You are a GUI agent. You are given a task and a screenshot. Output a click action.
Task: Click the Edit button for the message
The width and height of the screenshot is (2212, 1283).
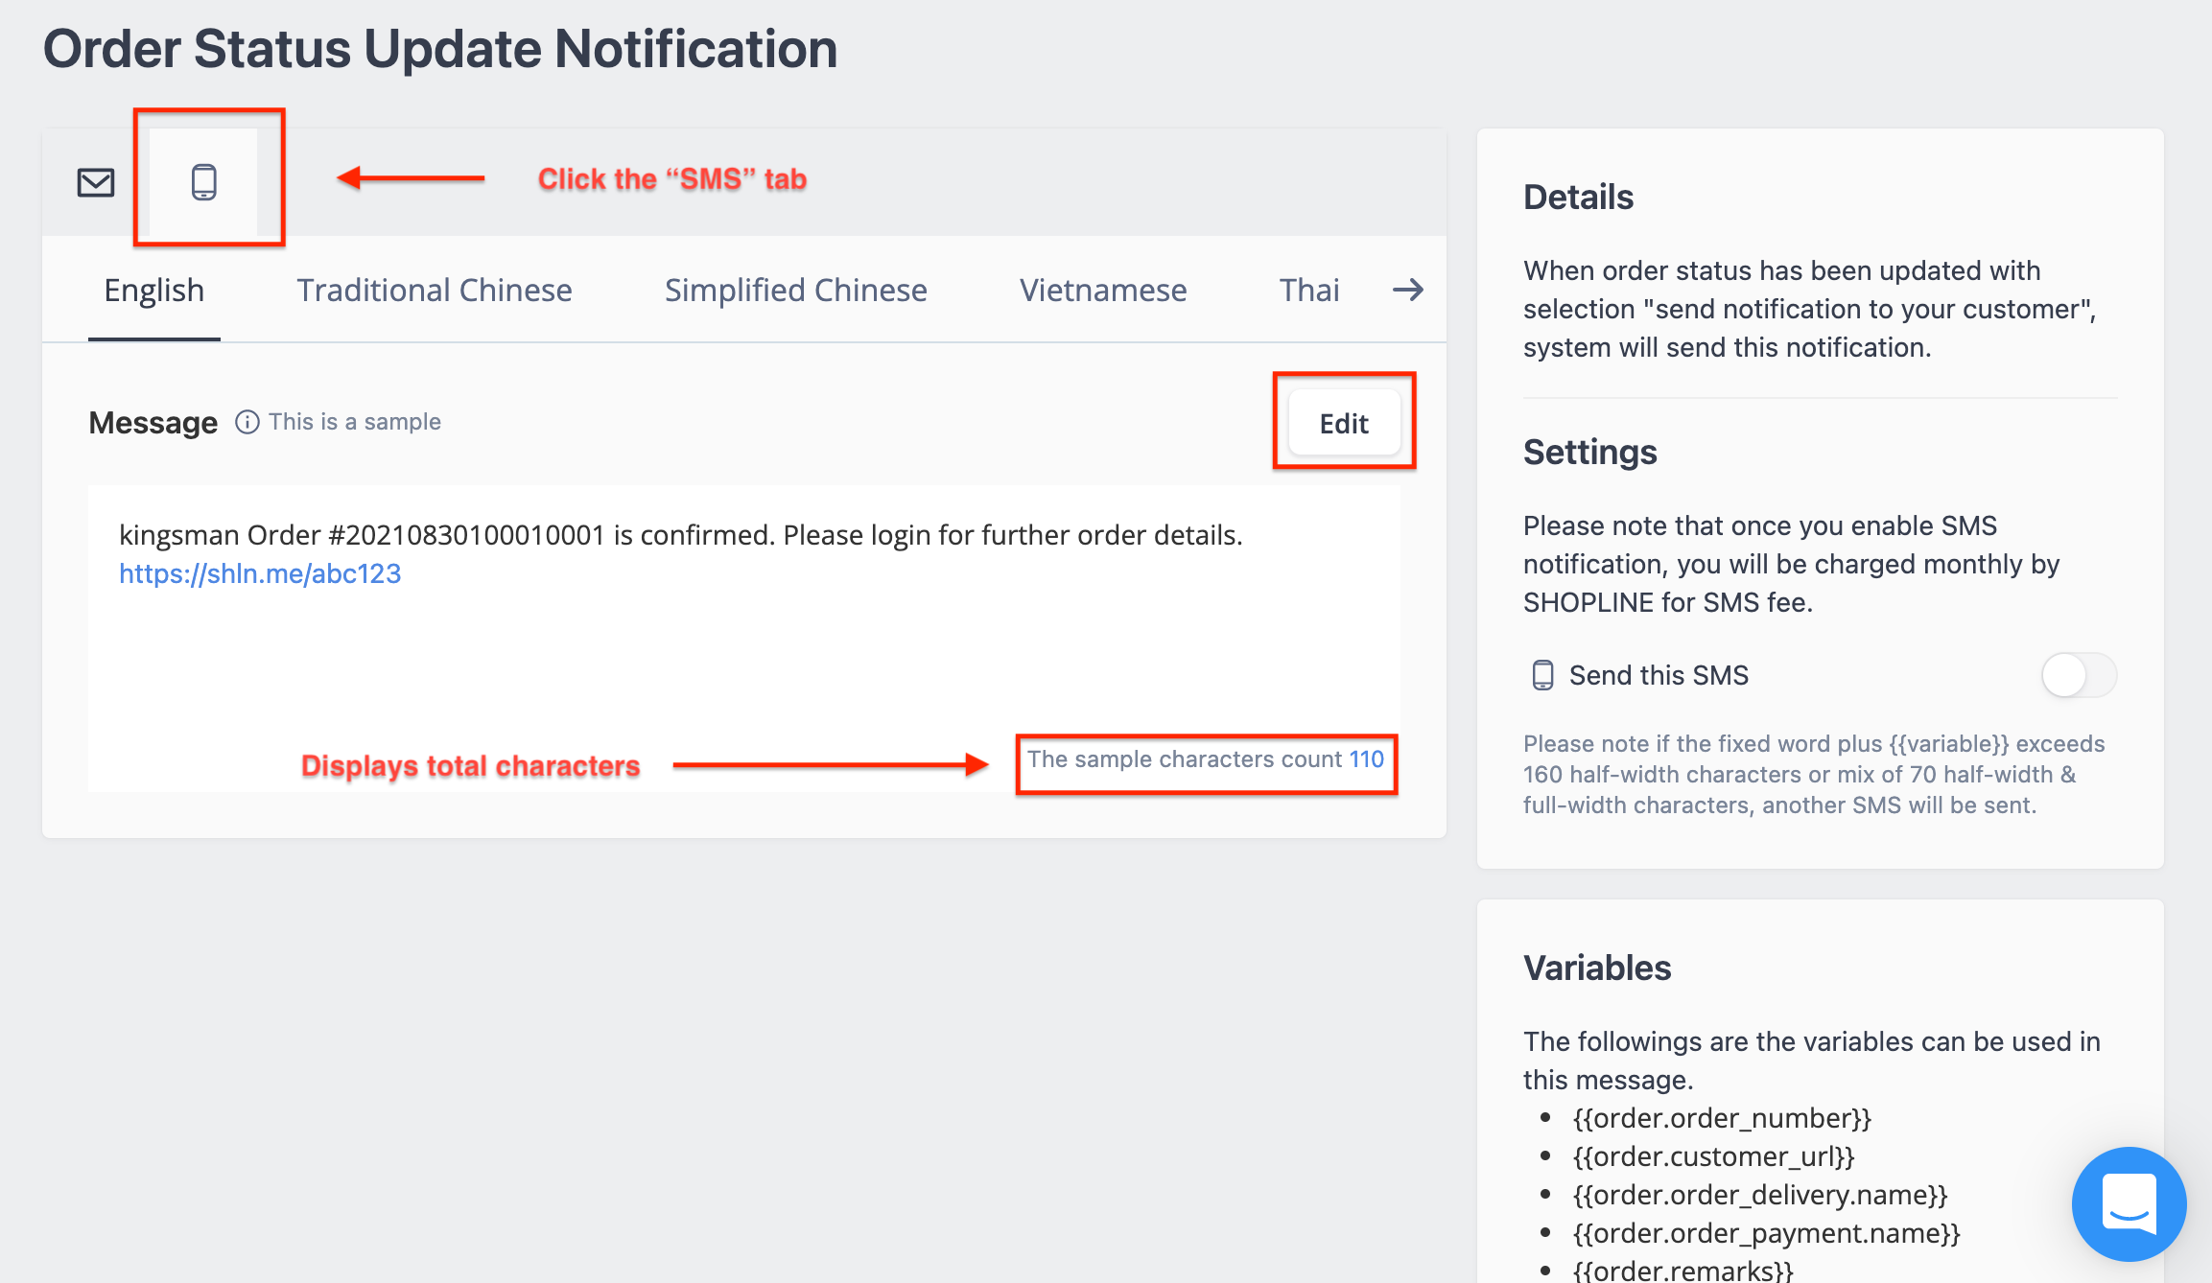point(1343,422)
